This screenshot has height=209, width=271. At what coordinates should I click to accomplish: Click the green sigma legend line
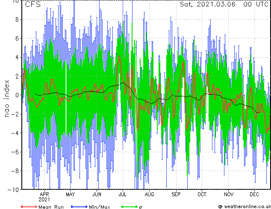[x=130, y=206]
